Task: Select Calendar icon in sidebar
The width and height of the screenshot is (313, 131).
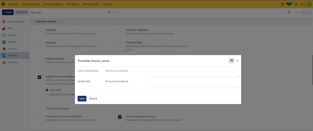Action: 4,35
